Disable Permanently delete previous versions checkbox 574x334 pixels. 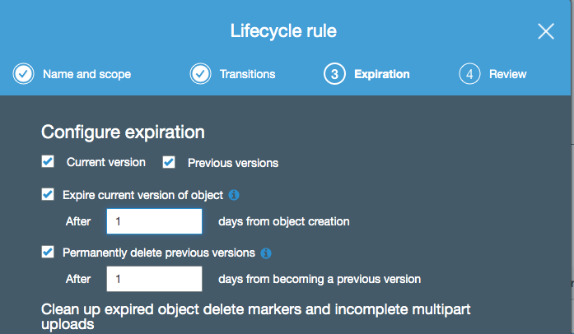pyautogui.click(x=48, y=252)
